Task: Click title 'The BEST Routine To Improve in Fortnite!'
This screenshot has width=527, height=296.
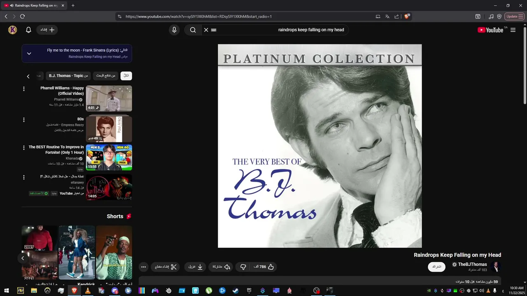Action: (56, 150)
